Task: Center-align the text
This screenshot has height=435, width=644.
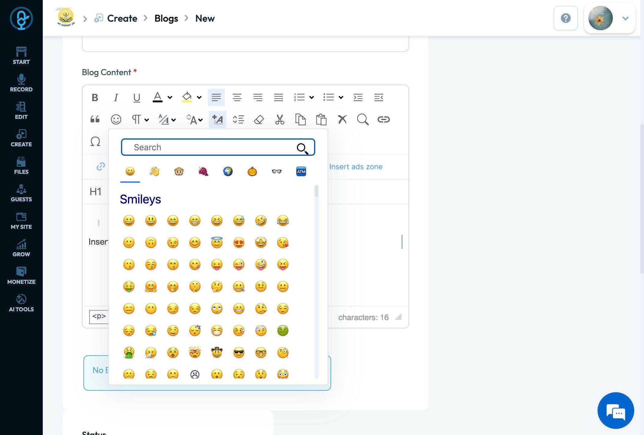Action: (237, 97)
